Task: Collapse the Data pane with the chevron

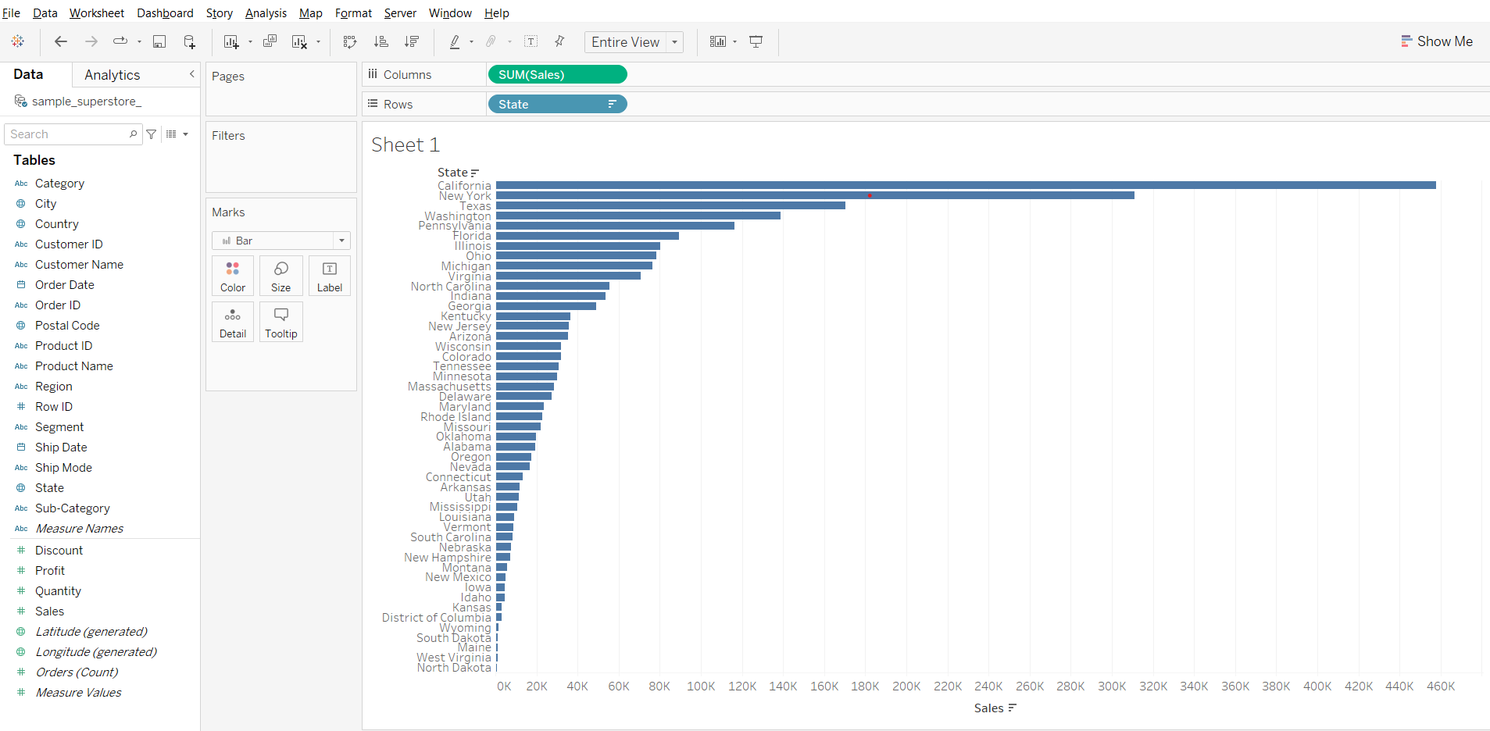Action: point(191,74)
